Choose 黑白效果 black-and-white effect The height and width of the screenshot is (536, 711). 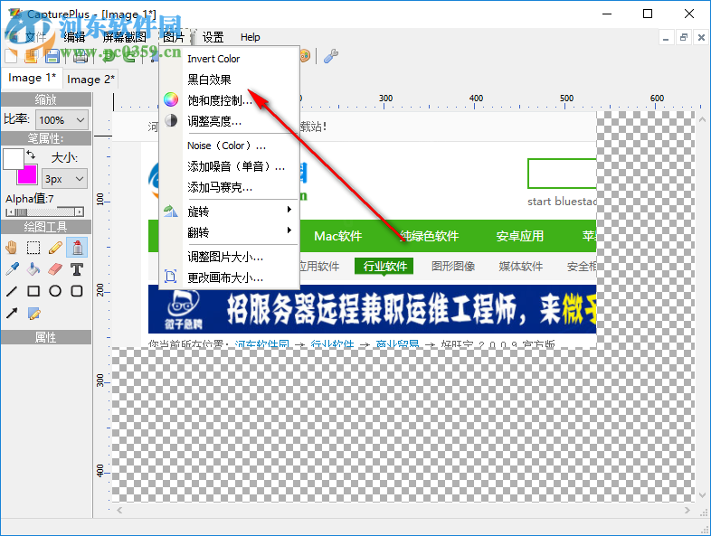(209, 80)
